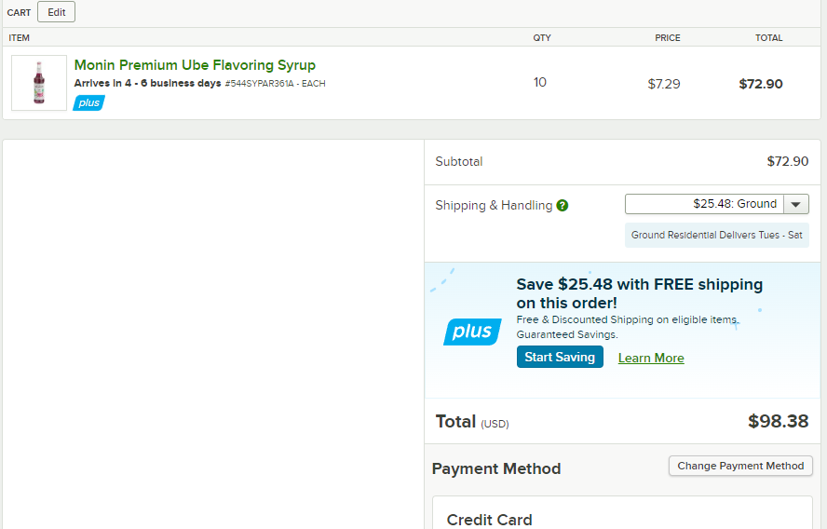Click the Subtotal $72.90 amount
The width and height of the screenshot is (827, 529).
788,161
